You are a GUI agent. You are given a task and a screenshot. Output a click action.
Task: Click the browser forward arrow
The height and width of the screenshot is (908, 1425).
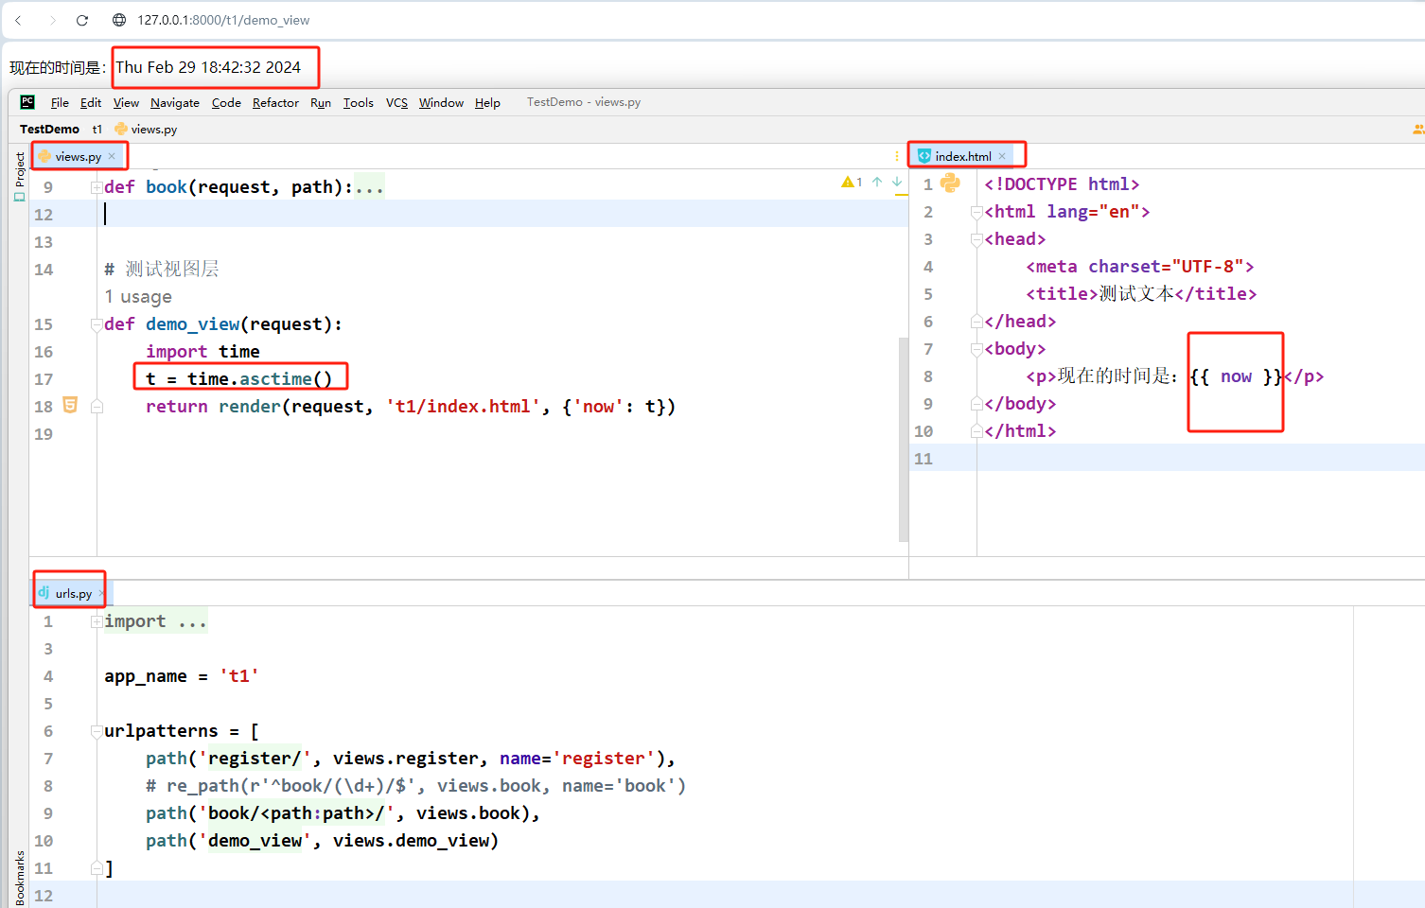tap(52, 20)
